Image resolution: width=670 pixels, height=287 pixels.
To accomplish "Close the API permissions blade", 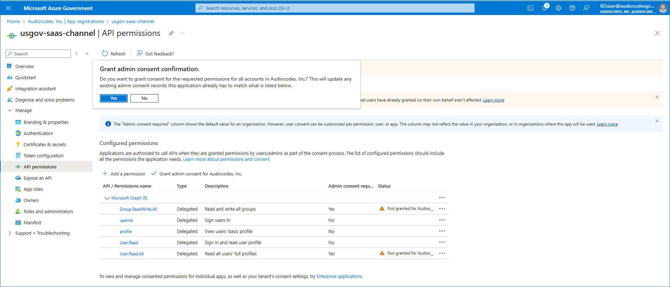I will [657, 33].
